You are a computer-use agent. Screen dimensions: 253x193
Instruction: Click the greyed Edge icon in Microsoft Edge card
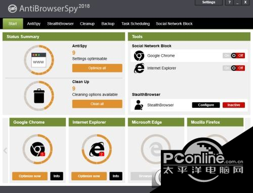point(156,149)
